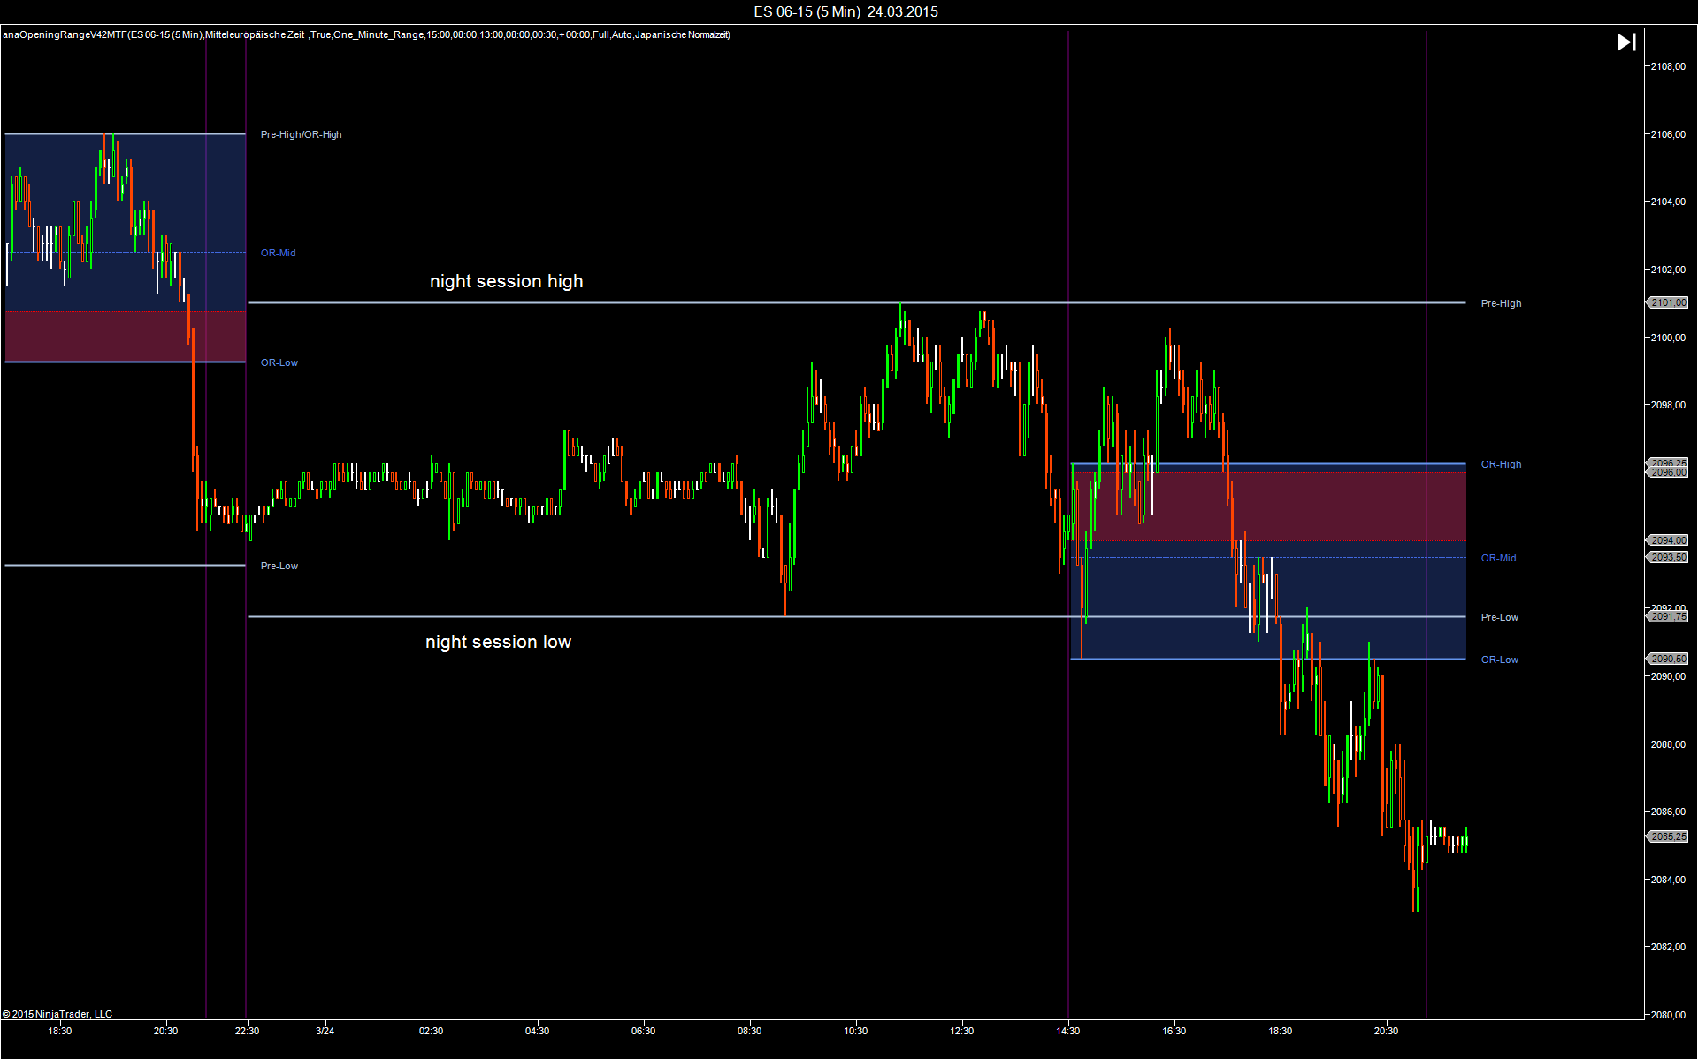Click the 2090,50 price axis marker
The image size is (1698, 1060).
(x=1668, y=659)
